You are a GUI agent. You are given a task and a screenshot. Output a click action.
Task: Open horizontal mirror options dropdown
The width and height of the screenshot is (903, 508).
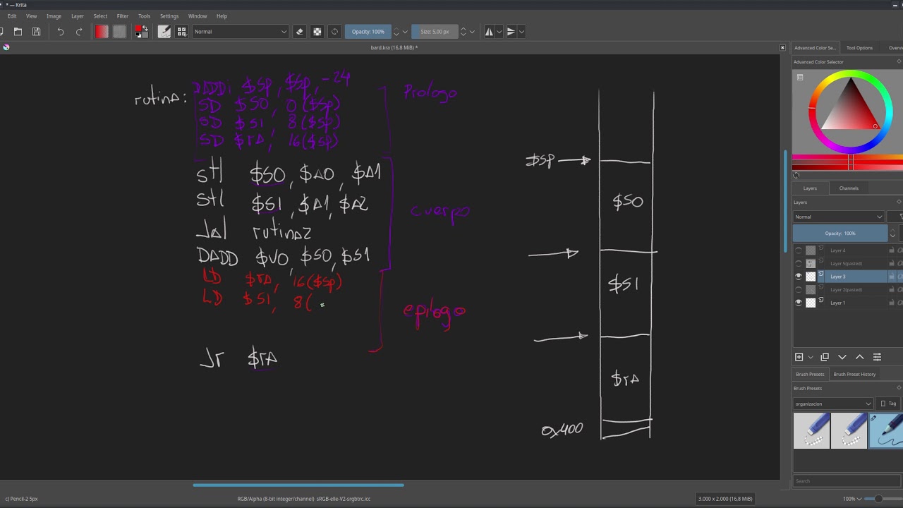499,31
